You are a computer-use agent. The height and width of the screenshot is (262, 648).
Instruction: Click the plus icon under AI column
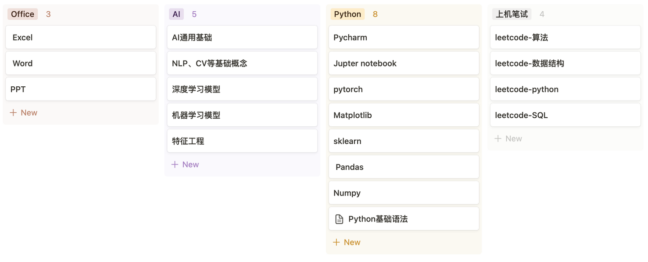(175, 164)
